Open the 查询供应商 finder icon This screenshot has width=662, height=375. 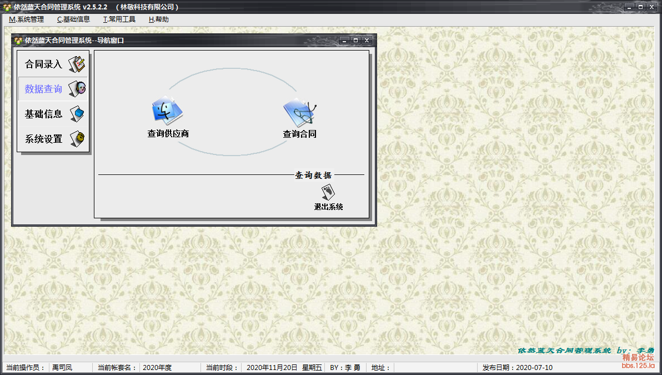pos(165,110)
